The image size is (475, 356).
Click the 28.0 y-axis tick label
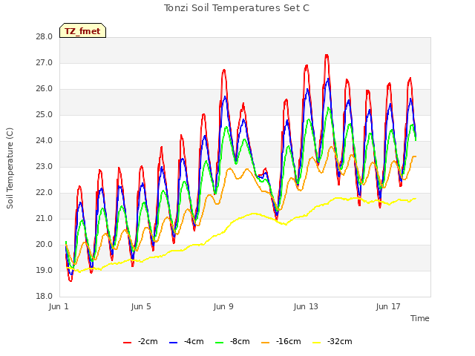[x=45, y=37]
